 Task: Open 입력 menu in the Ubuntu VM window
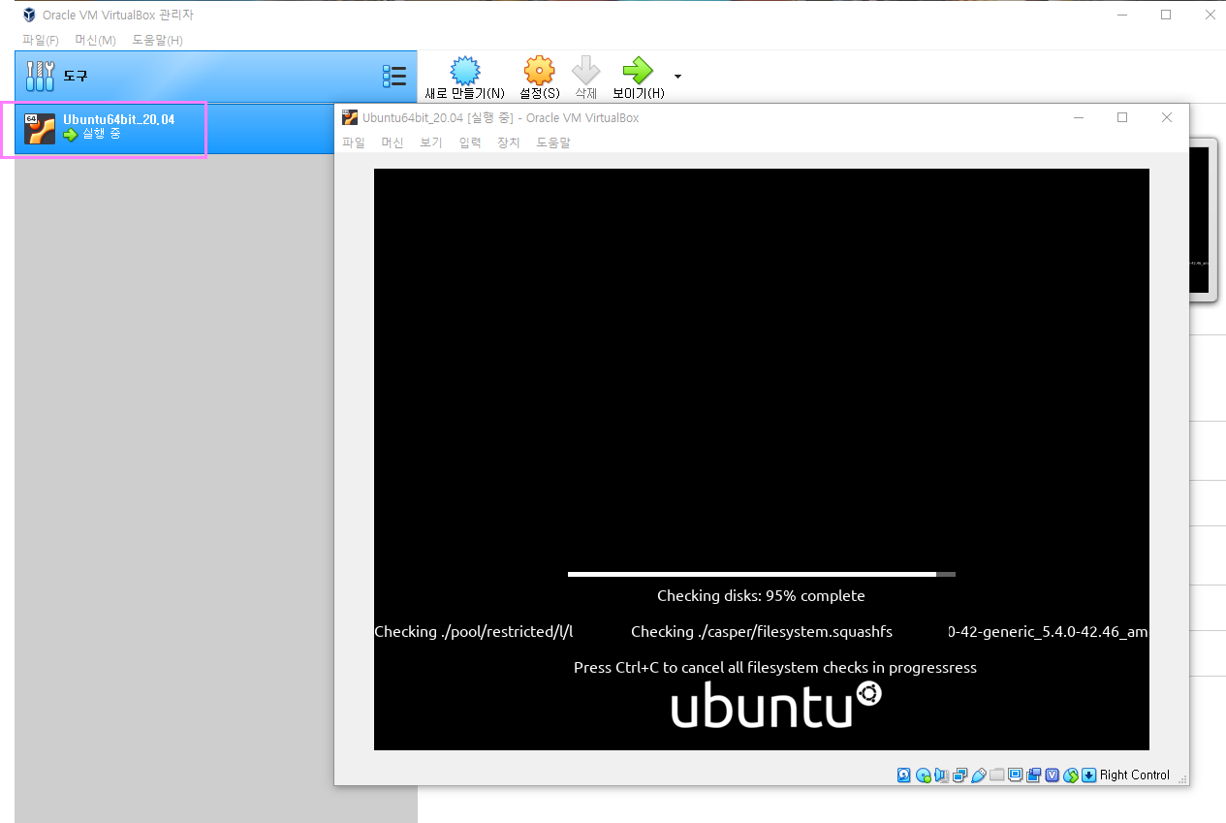coord(470,142)
